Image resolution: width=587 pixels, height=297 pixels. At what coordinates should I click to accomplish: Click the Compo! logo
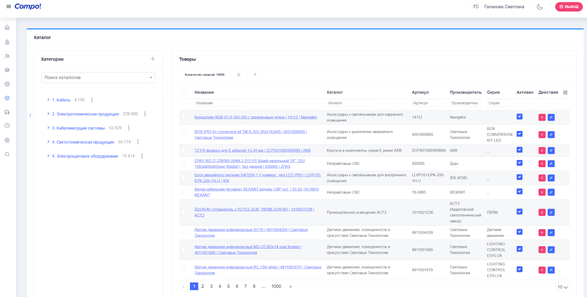tap(28, 6)
